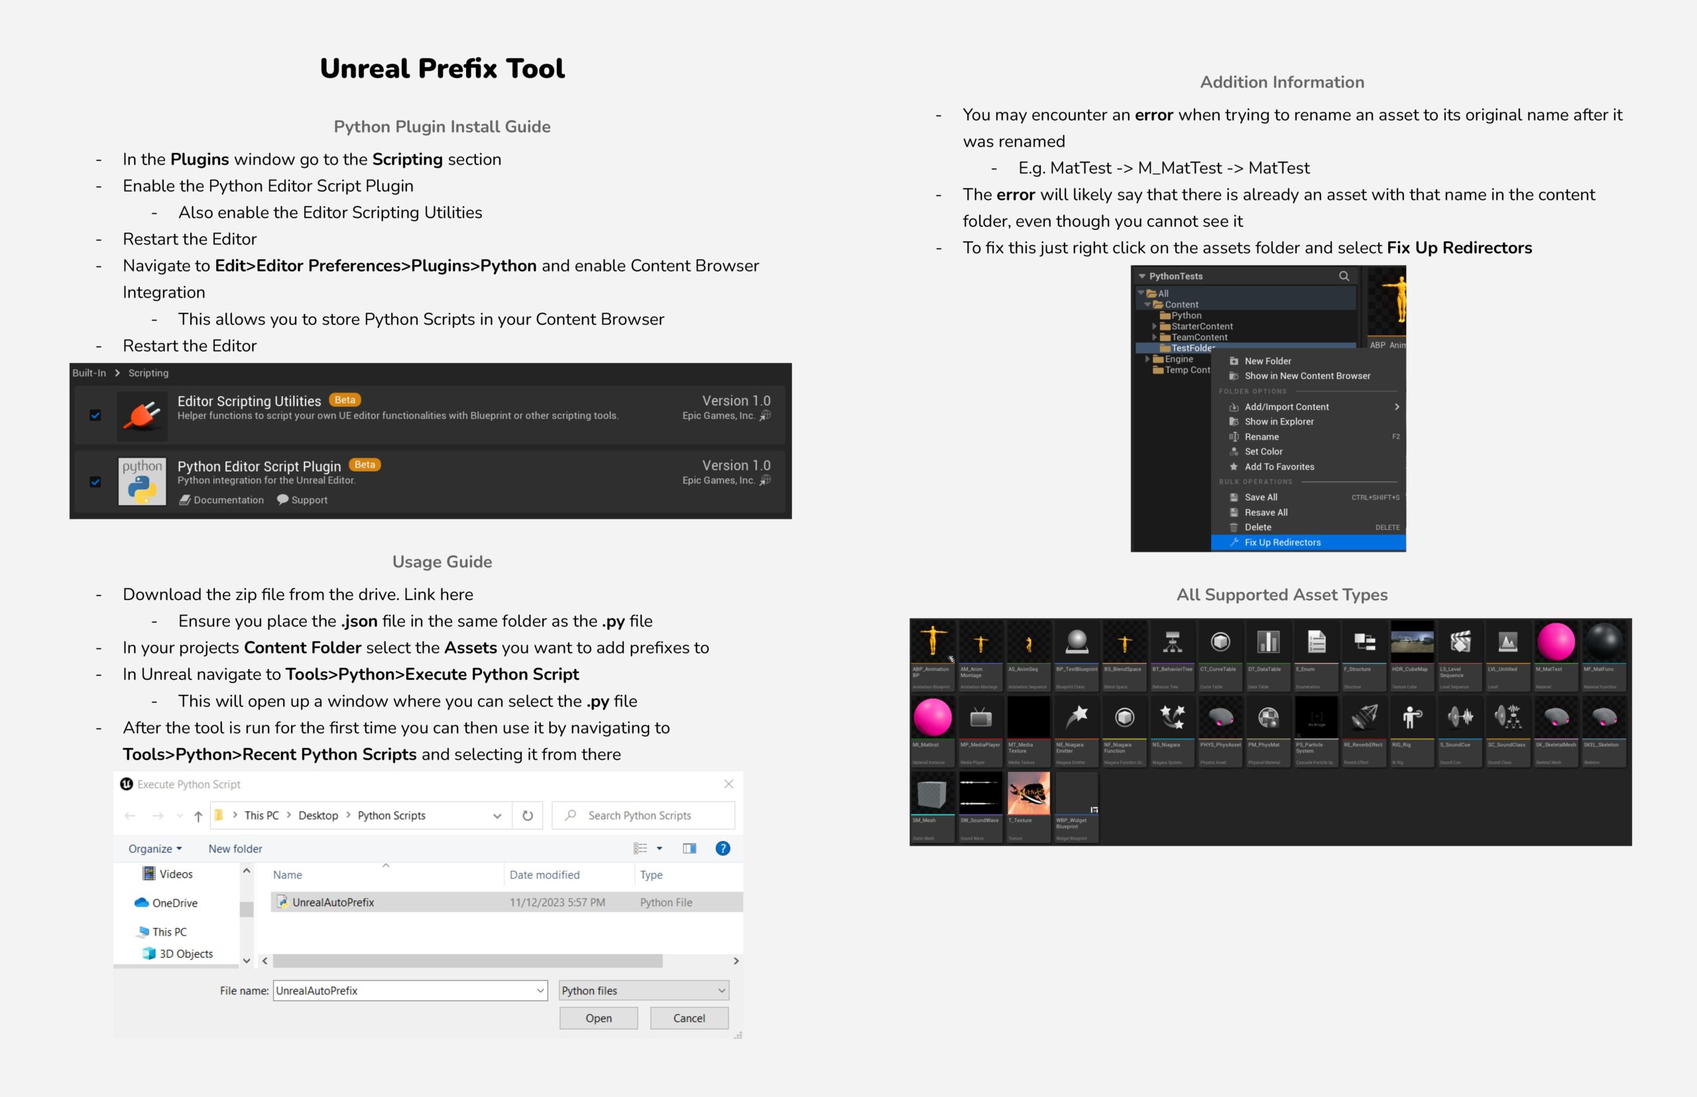This screenshot has height=1097, width=1697.
Task: Click the horizontal scrollbar in file list
Action: click(x=467, y=961)
